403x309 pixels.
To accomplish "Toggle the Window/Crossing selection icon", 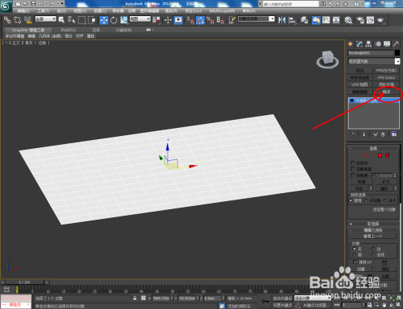I will point(92,20).
